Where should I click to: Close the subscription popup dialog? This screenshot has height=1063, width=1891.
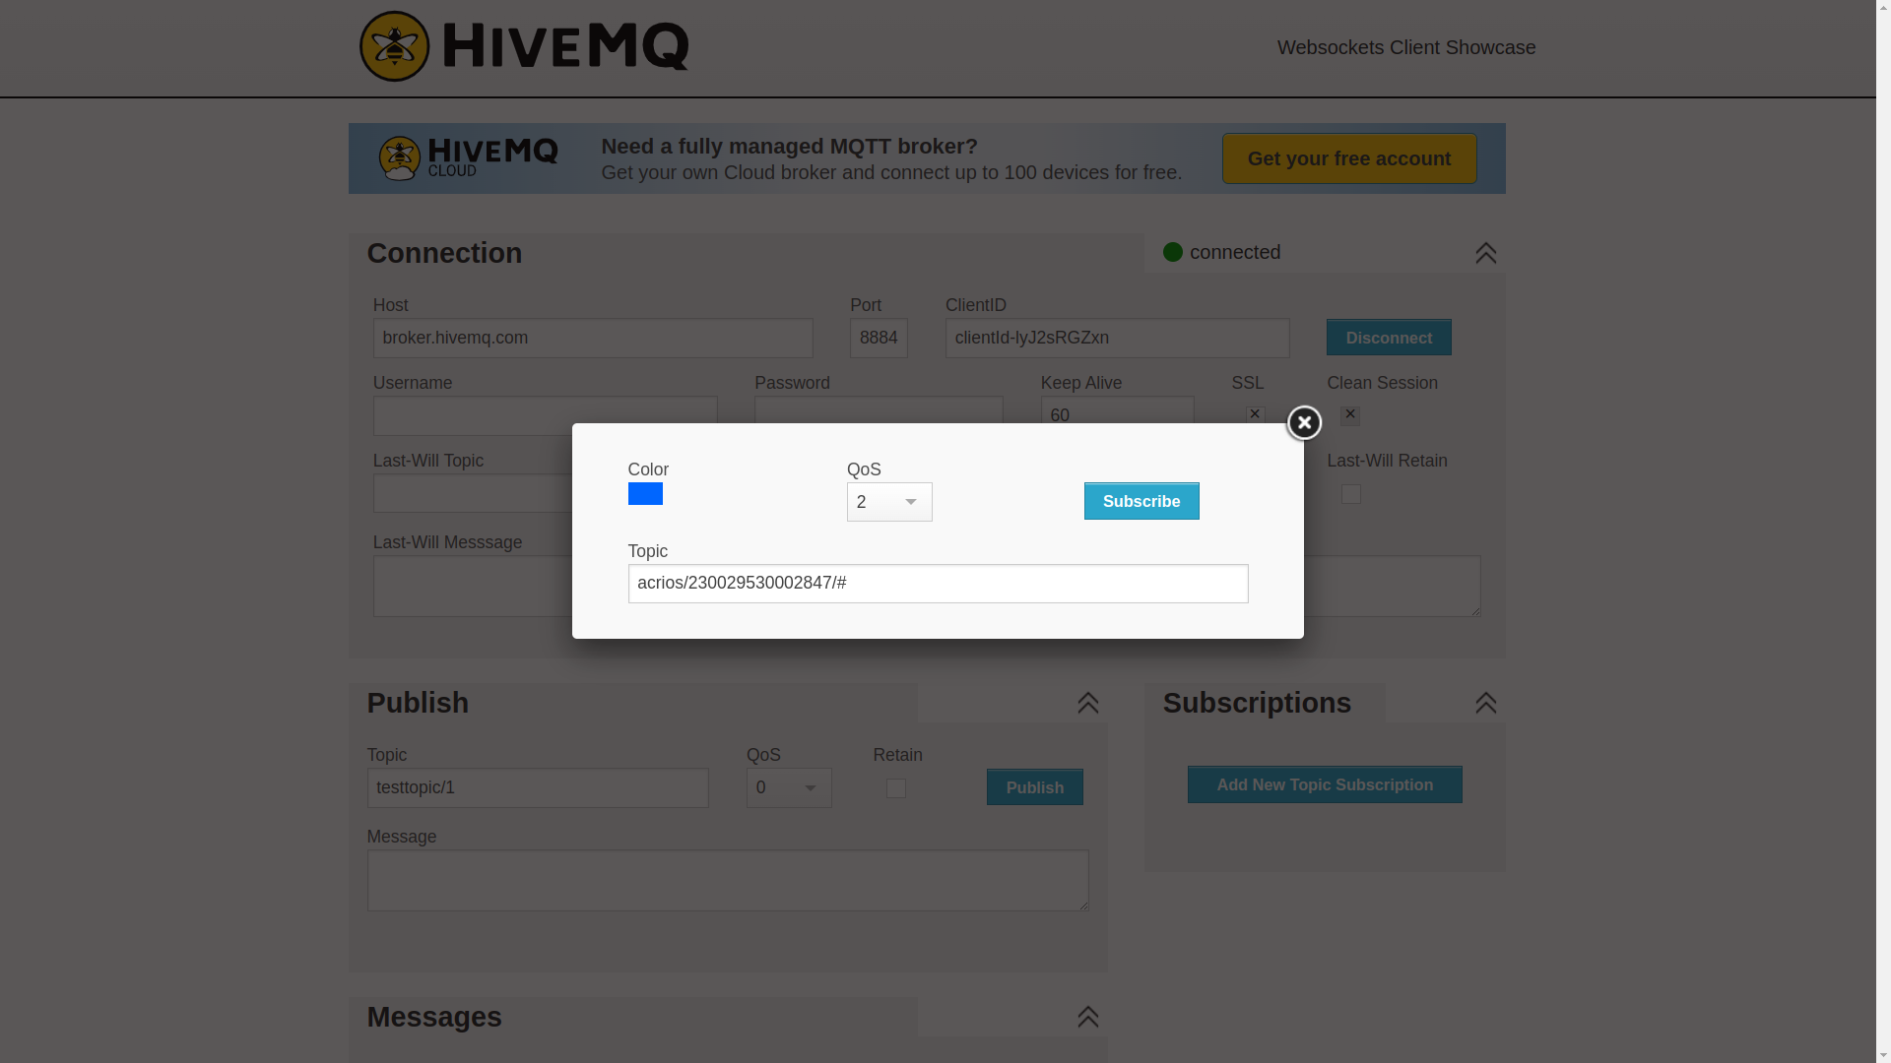pos(1304,423)
